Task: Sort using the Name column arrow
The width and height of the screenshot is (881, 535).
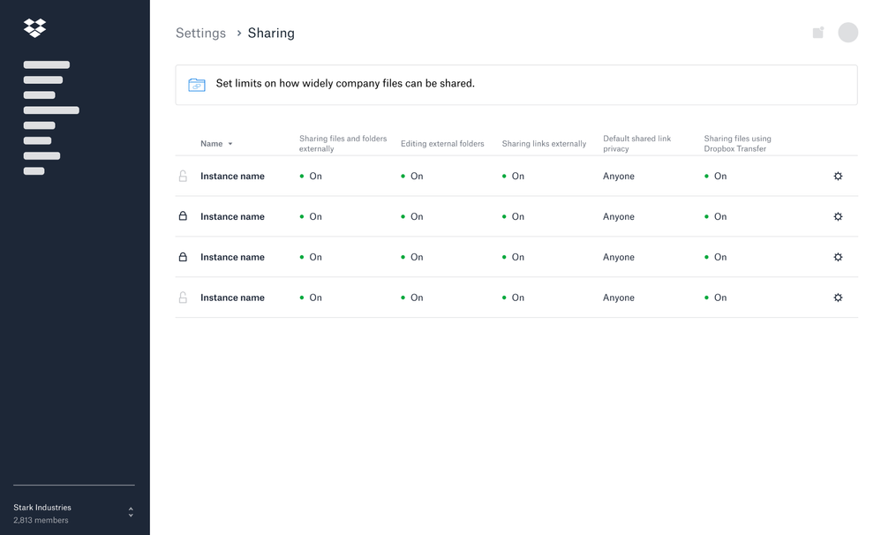Action: point(230,144)
